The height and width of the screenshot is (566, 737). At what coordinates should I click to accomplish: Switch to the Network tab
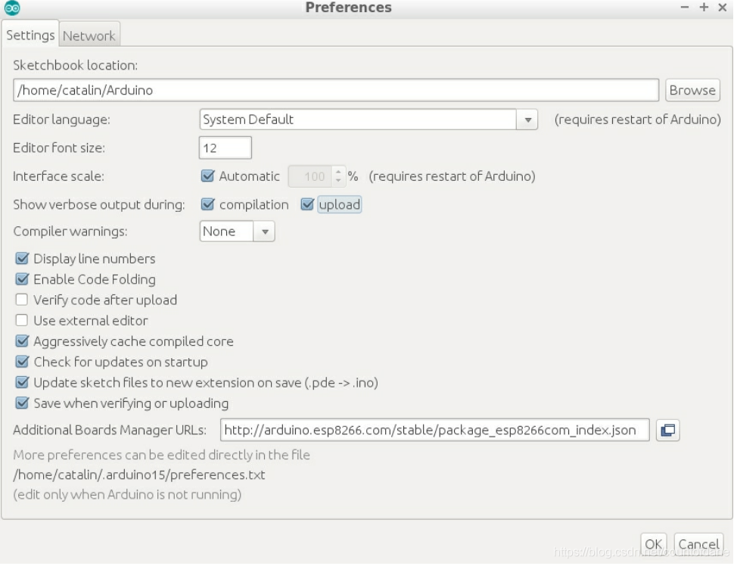click(89, 36)
